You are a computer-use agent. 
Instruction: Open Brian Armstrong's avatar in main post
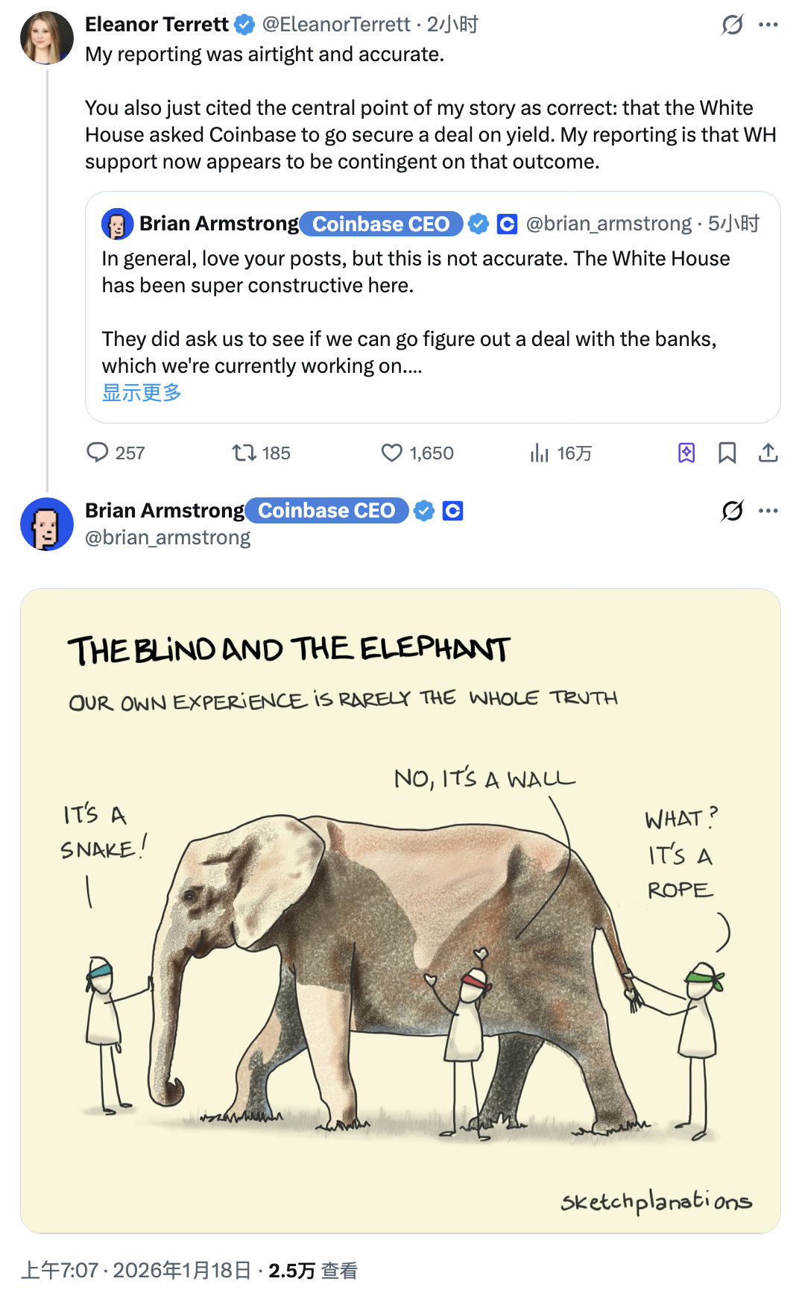pyautogui.click(x=47, y=524)
